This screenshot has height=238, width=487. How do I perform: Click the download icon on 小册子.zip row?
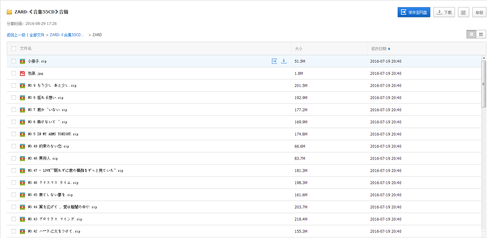pos(284,61)
